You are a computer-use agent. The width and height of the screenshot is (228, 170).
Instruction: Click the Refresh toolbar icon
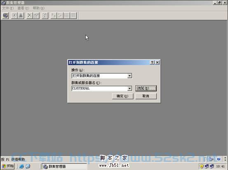click(x=45, y=16)
